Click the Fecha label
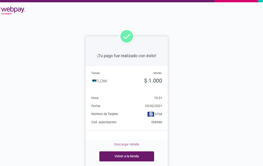This screenshot has height=166, width=263. coord(96,106)
